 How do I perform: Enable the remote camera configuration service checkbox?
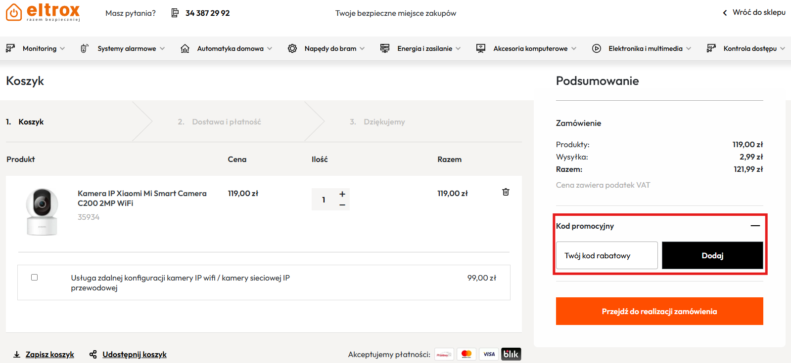(x=35, y=278)
